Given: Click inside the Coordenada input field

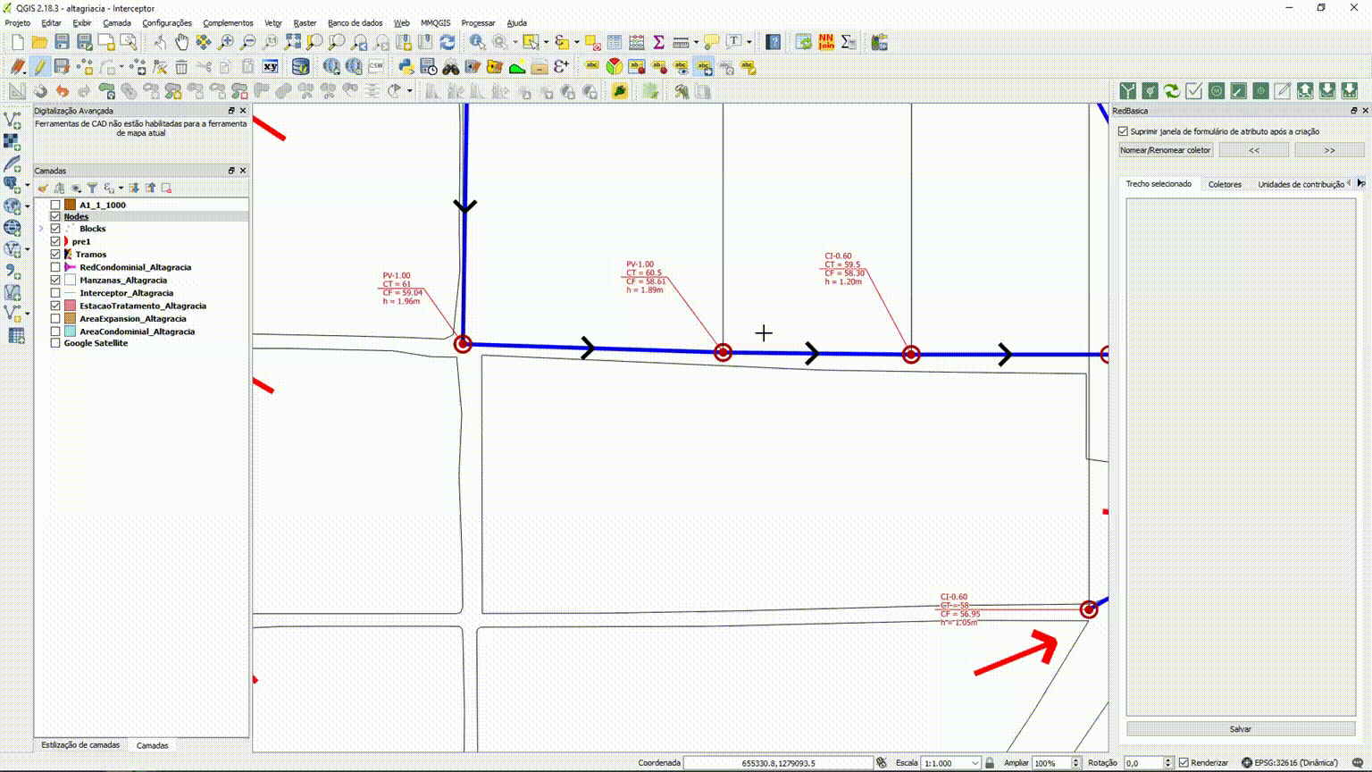Looking at the screenshot, I should tap(777, 763).
